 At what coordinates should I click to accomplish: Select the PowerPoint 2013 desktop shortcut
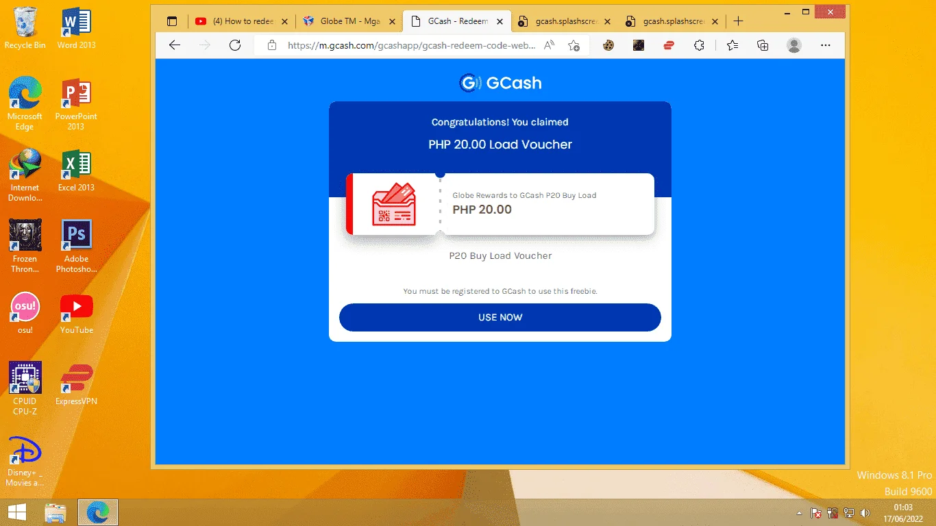[76, 103]
